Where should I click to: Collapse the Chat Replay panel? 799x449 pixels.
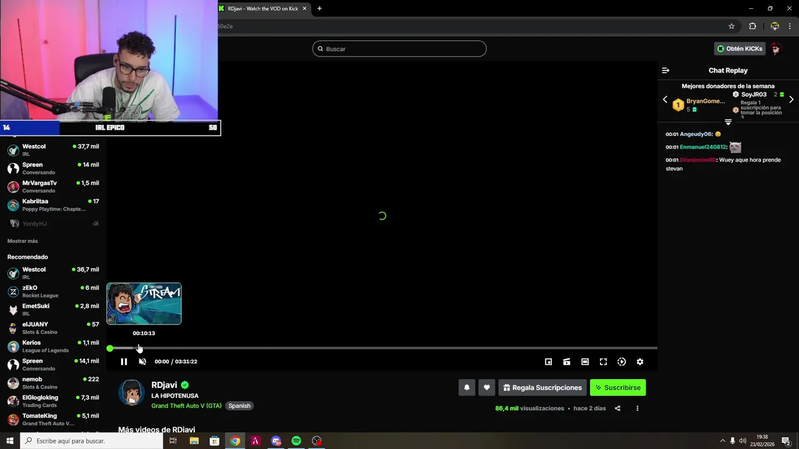pyautogui.click(x=665, y=70)
